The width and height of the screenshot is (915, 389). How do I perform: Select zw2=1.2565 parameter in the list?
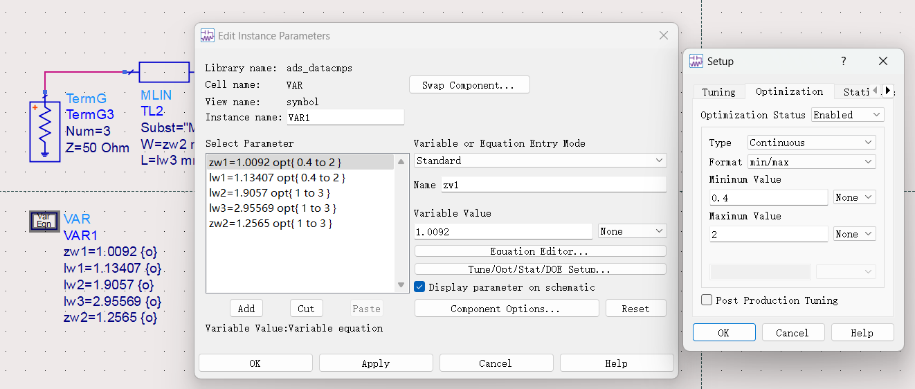tap(300, 223)
